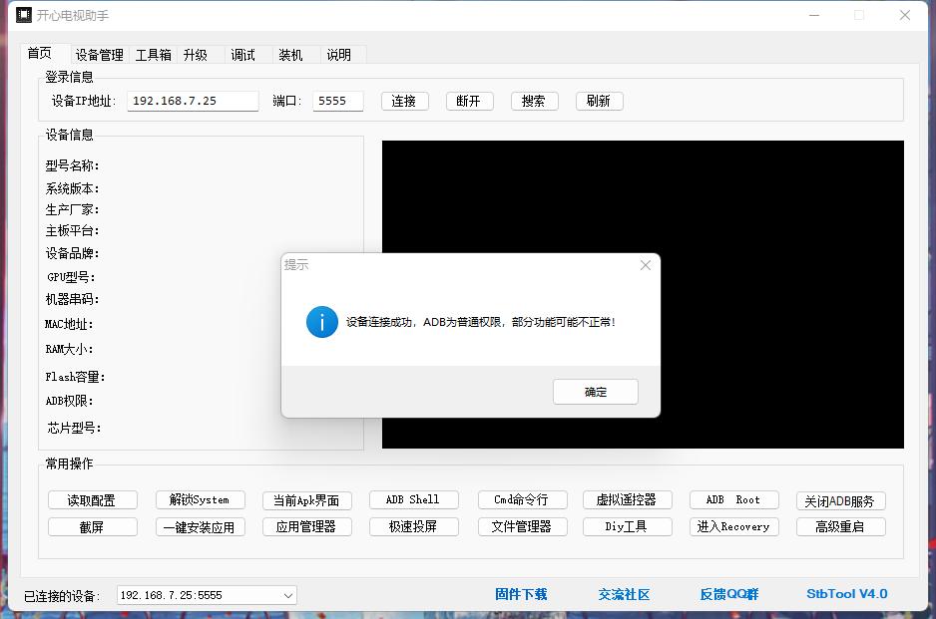Click 关闭ADB服务 to stop ADB service
This screenshot has width=936, height=619.
click(840, 499)
